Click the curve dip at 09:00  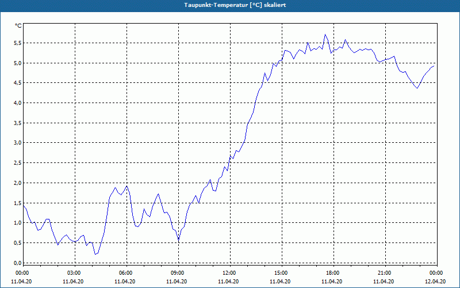pos(179,240)
